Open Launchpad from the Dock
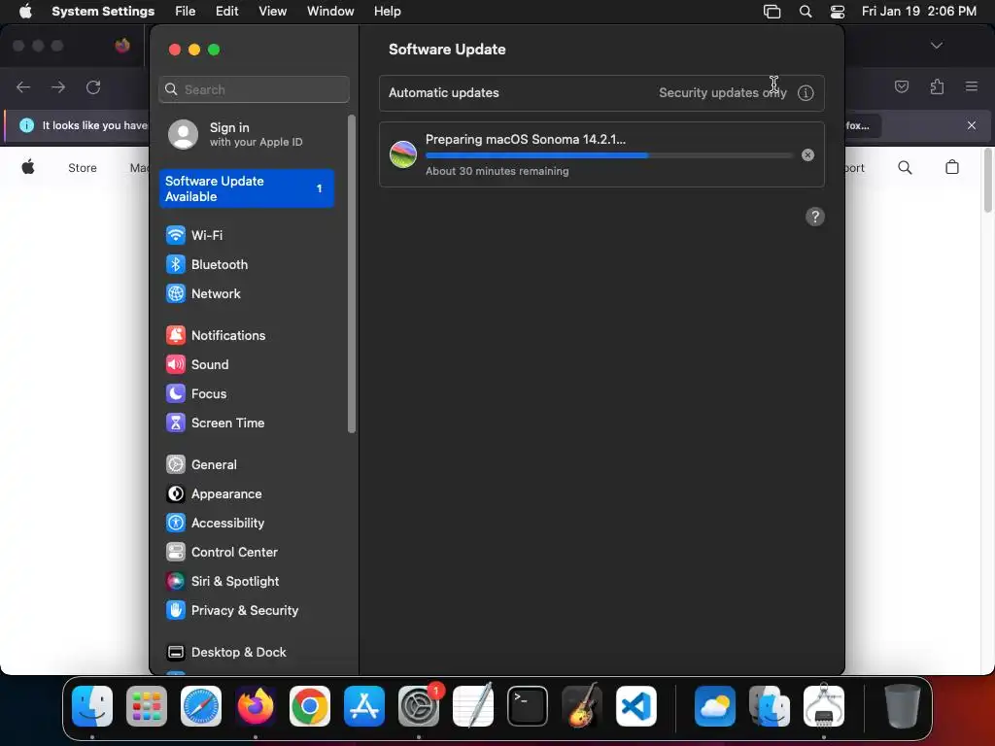The image size is (995, 746). click(x=147, y=706)
